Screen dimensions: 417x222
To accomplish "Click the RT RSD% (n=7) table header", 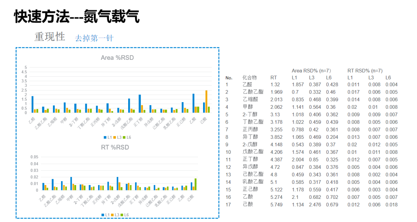I will point(365,71).
